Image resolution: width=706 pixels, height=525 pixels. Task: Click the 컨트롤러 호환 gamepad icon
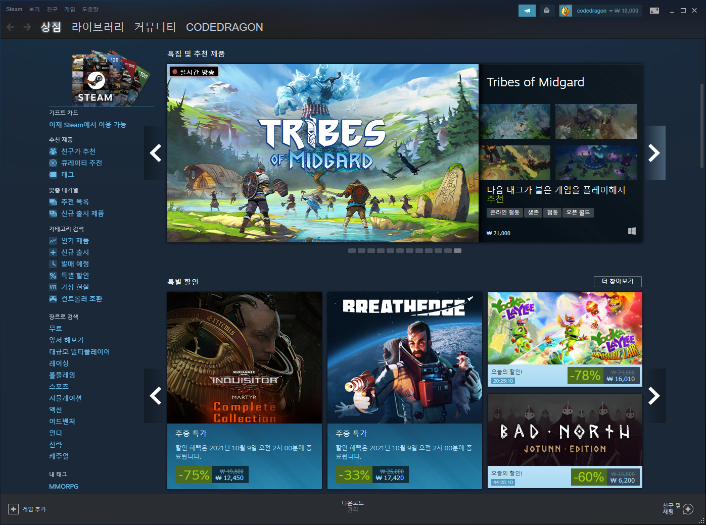coord(53,299)
